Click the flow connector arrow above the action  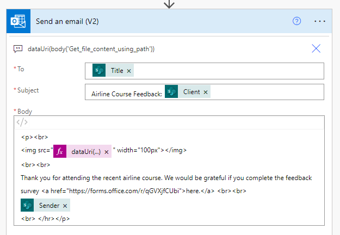[169, 4]
